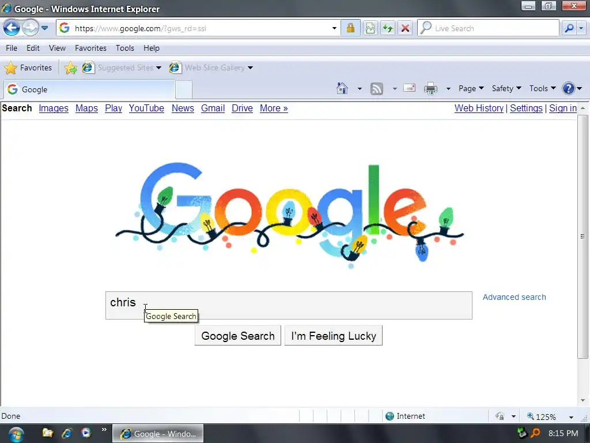
Task: Click the blue Help question mark icon
Action: [x=569, y=88]
